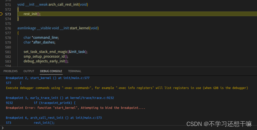The width and height of the screenshot is (257, 130).
Task: Click arch_call_rest_init function name on line 571
Action: 64,5
